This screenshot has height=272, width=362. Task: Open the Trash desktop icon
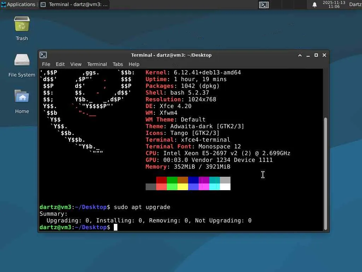(22, 24)
